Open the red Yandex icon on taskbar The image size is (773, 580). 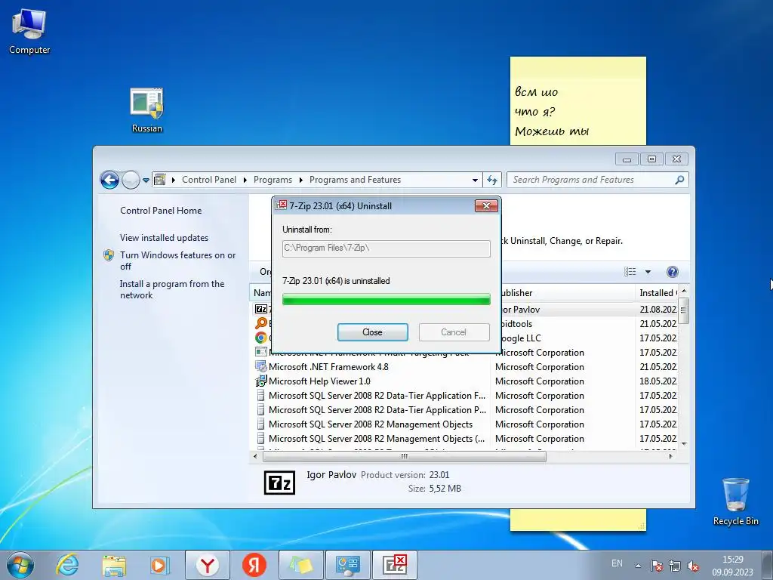254,565
